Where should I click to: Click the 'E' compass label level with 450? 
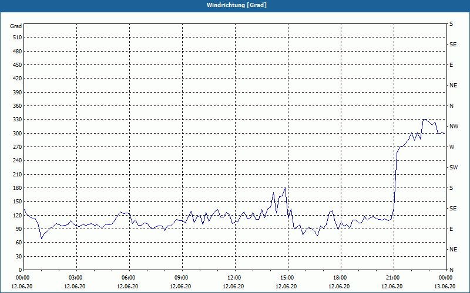pos(451,65)
